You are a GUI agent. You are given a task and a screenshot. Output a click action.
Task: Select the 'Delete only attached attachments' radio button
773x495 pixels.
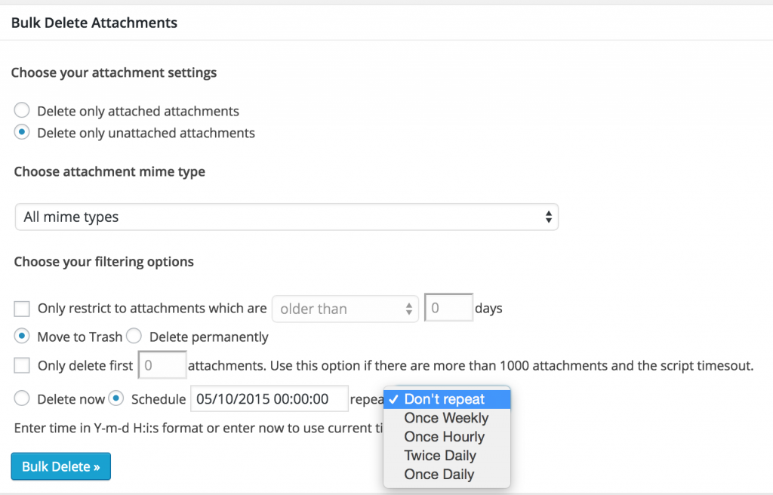coord(21,110)
